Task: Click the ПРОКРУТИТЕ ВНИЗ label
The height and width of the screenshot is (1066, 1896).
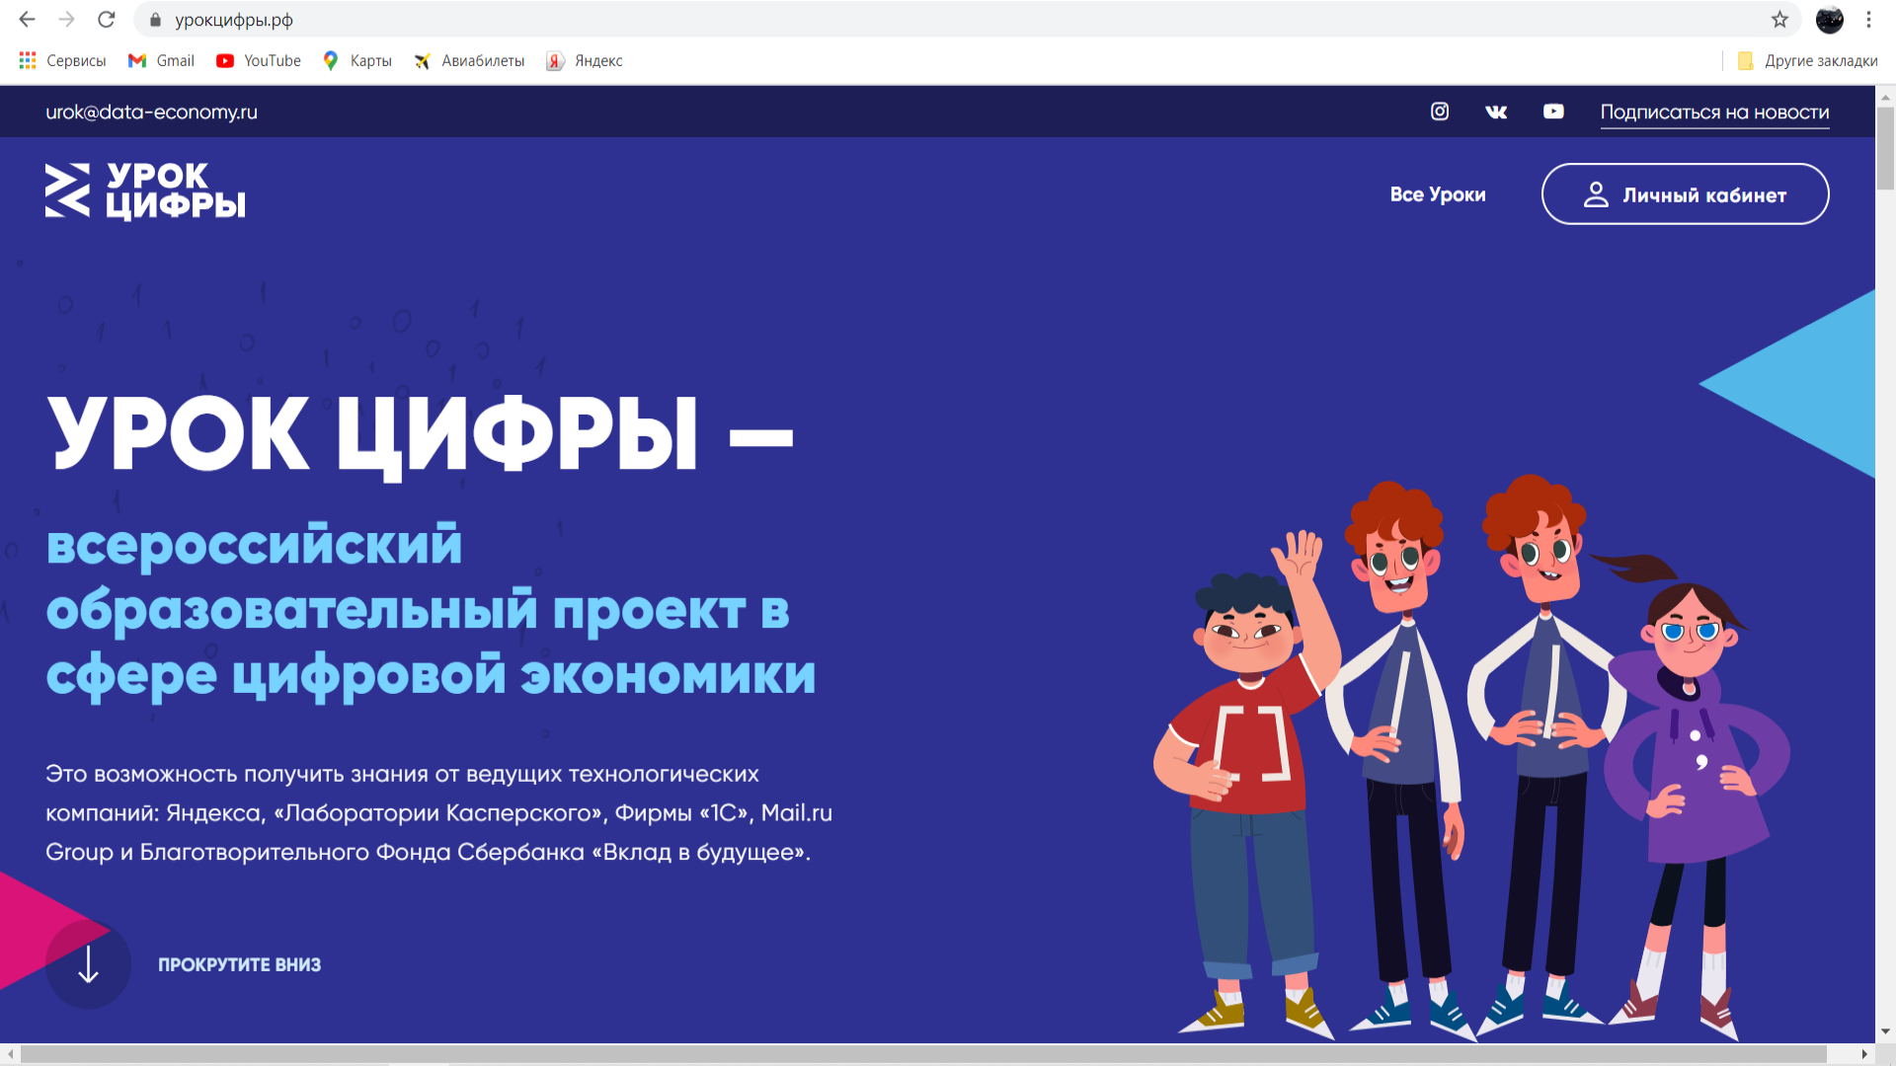Action: (239, 965)
